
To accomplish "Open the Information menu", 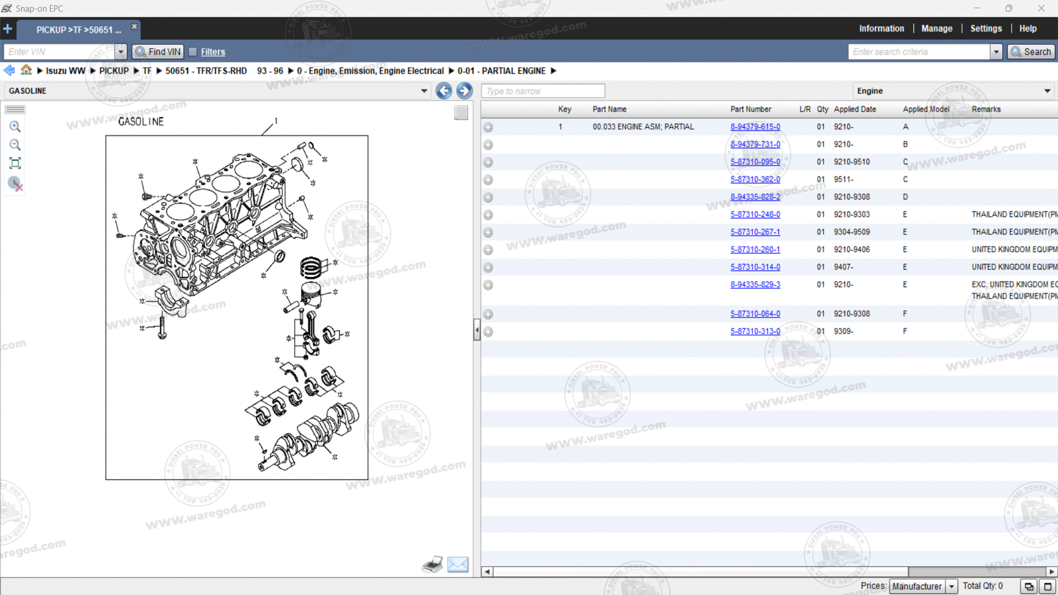I will [881, 29].
